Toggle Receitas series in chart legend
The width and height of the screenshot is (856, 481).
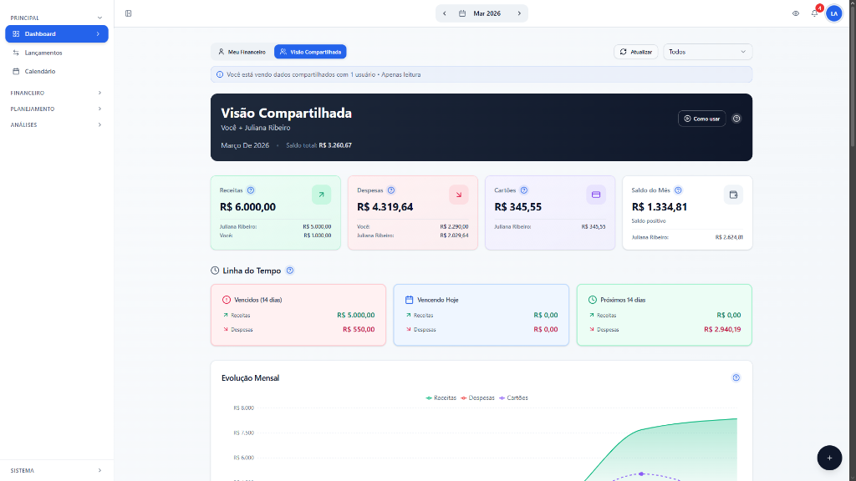441,398
